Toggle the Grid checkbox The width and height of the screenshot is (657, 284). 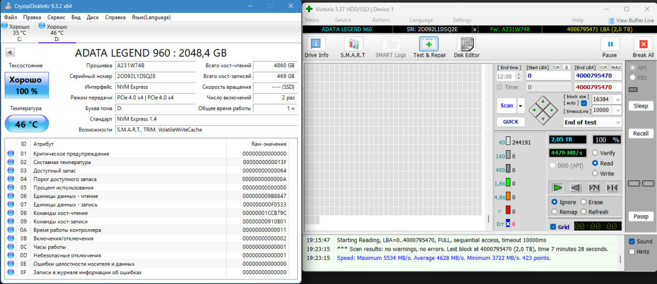553,227
